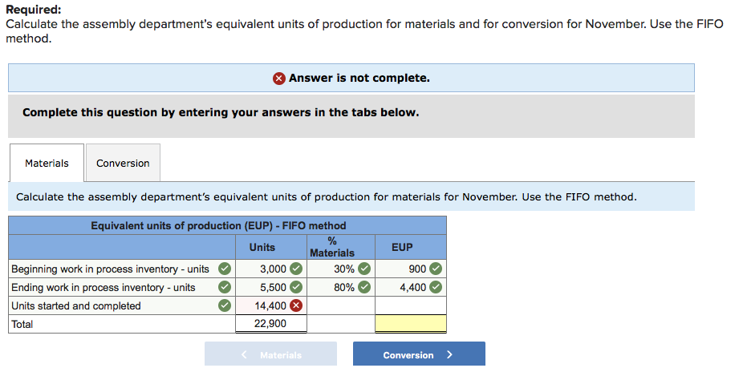Click the 'EUP' column header
Image resolution: width=739 pixels, height=368 pixels.
click(402, 247)
